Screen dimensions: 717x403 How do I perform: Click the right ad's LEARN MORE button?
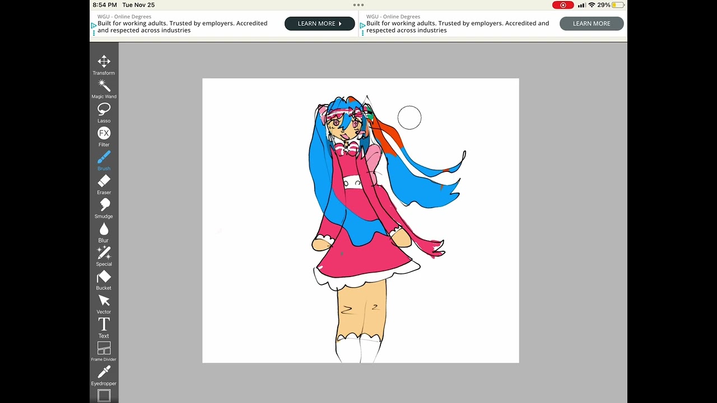(592, 24)
